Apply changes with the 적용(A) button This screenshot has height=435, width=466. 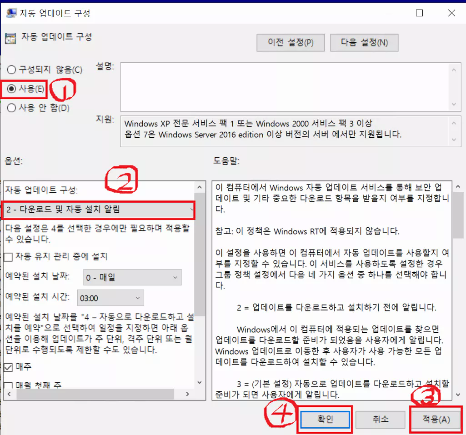435,420
